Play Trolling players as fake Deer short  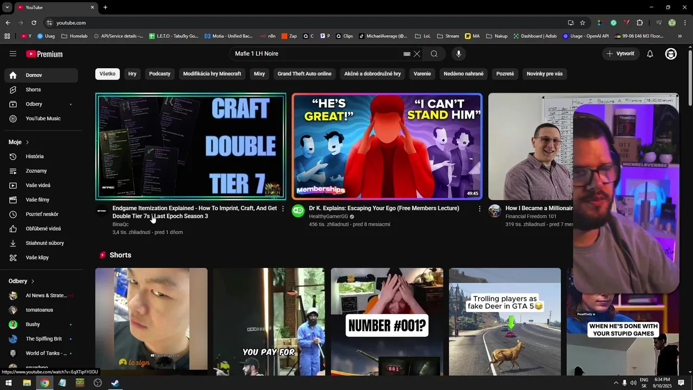click(505, 322)
